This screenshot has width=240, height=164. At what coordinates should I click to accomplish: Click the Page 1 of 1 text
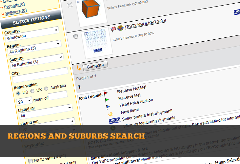coord(86,77)
